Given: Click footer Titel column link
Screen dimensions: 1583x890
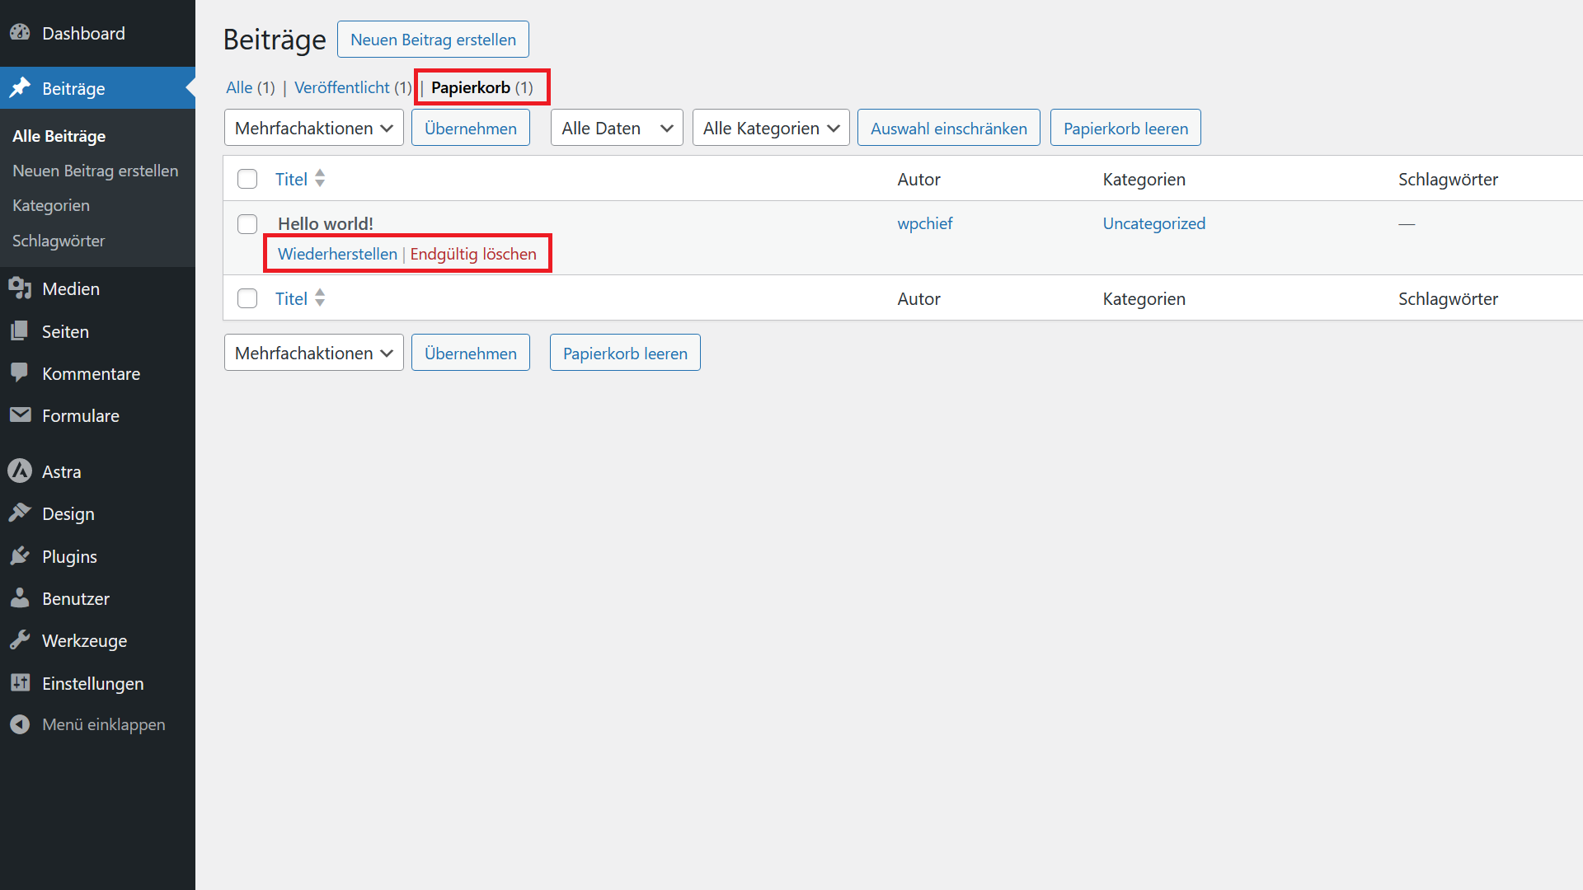Looking at the screenshot, I should (291, 298).
